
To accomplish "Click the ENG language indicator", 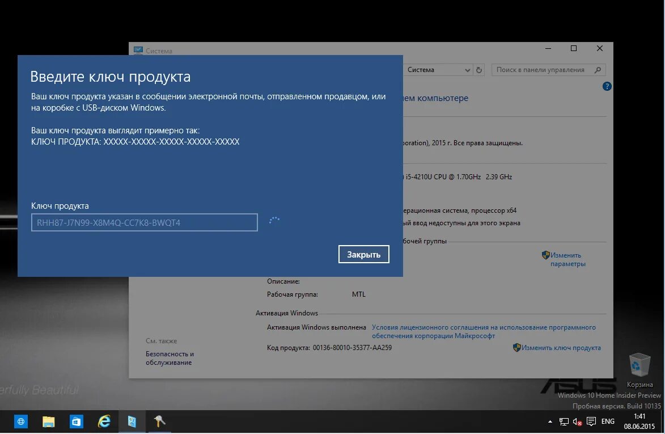I will click(x=608, y=422).
